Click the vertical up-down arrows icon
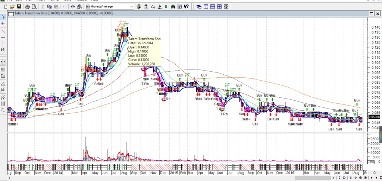This screenshot has height=181, width=382. [x=351, y=178]
